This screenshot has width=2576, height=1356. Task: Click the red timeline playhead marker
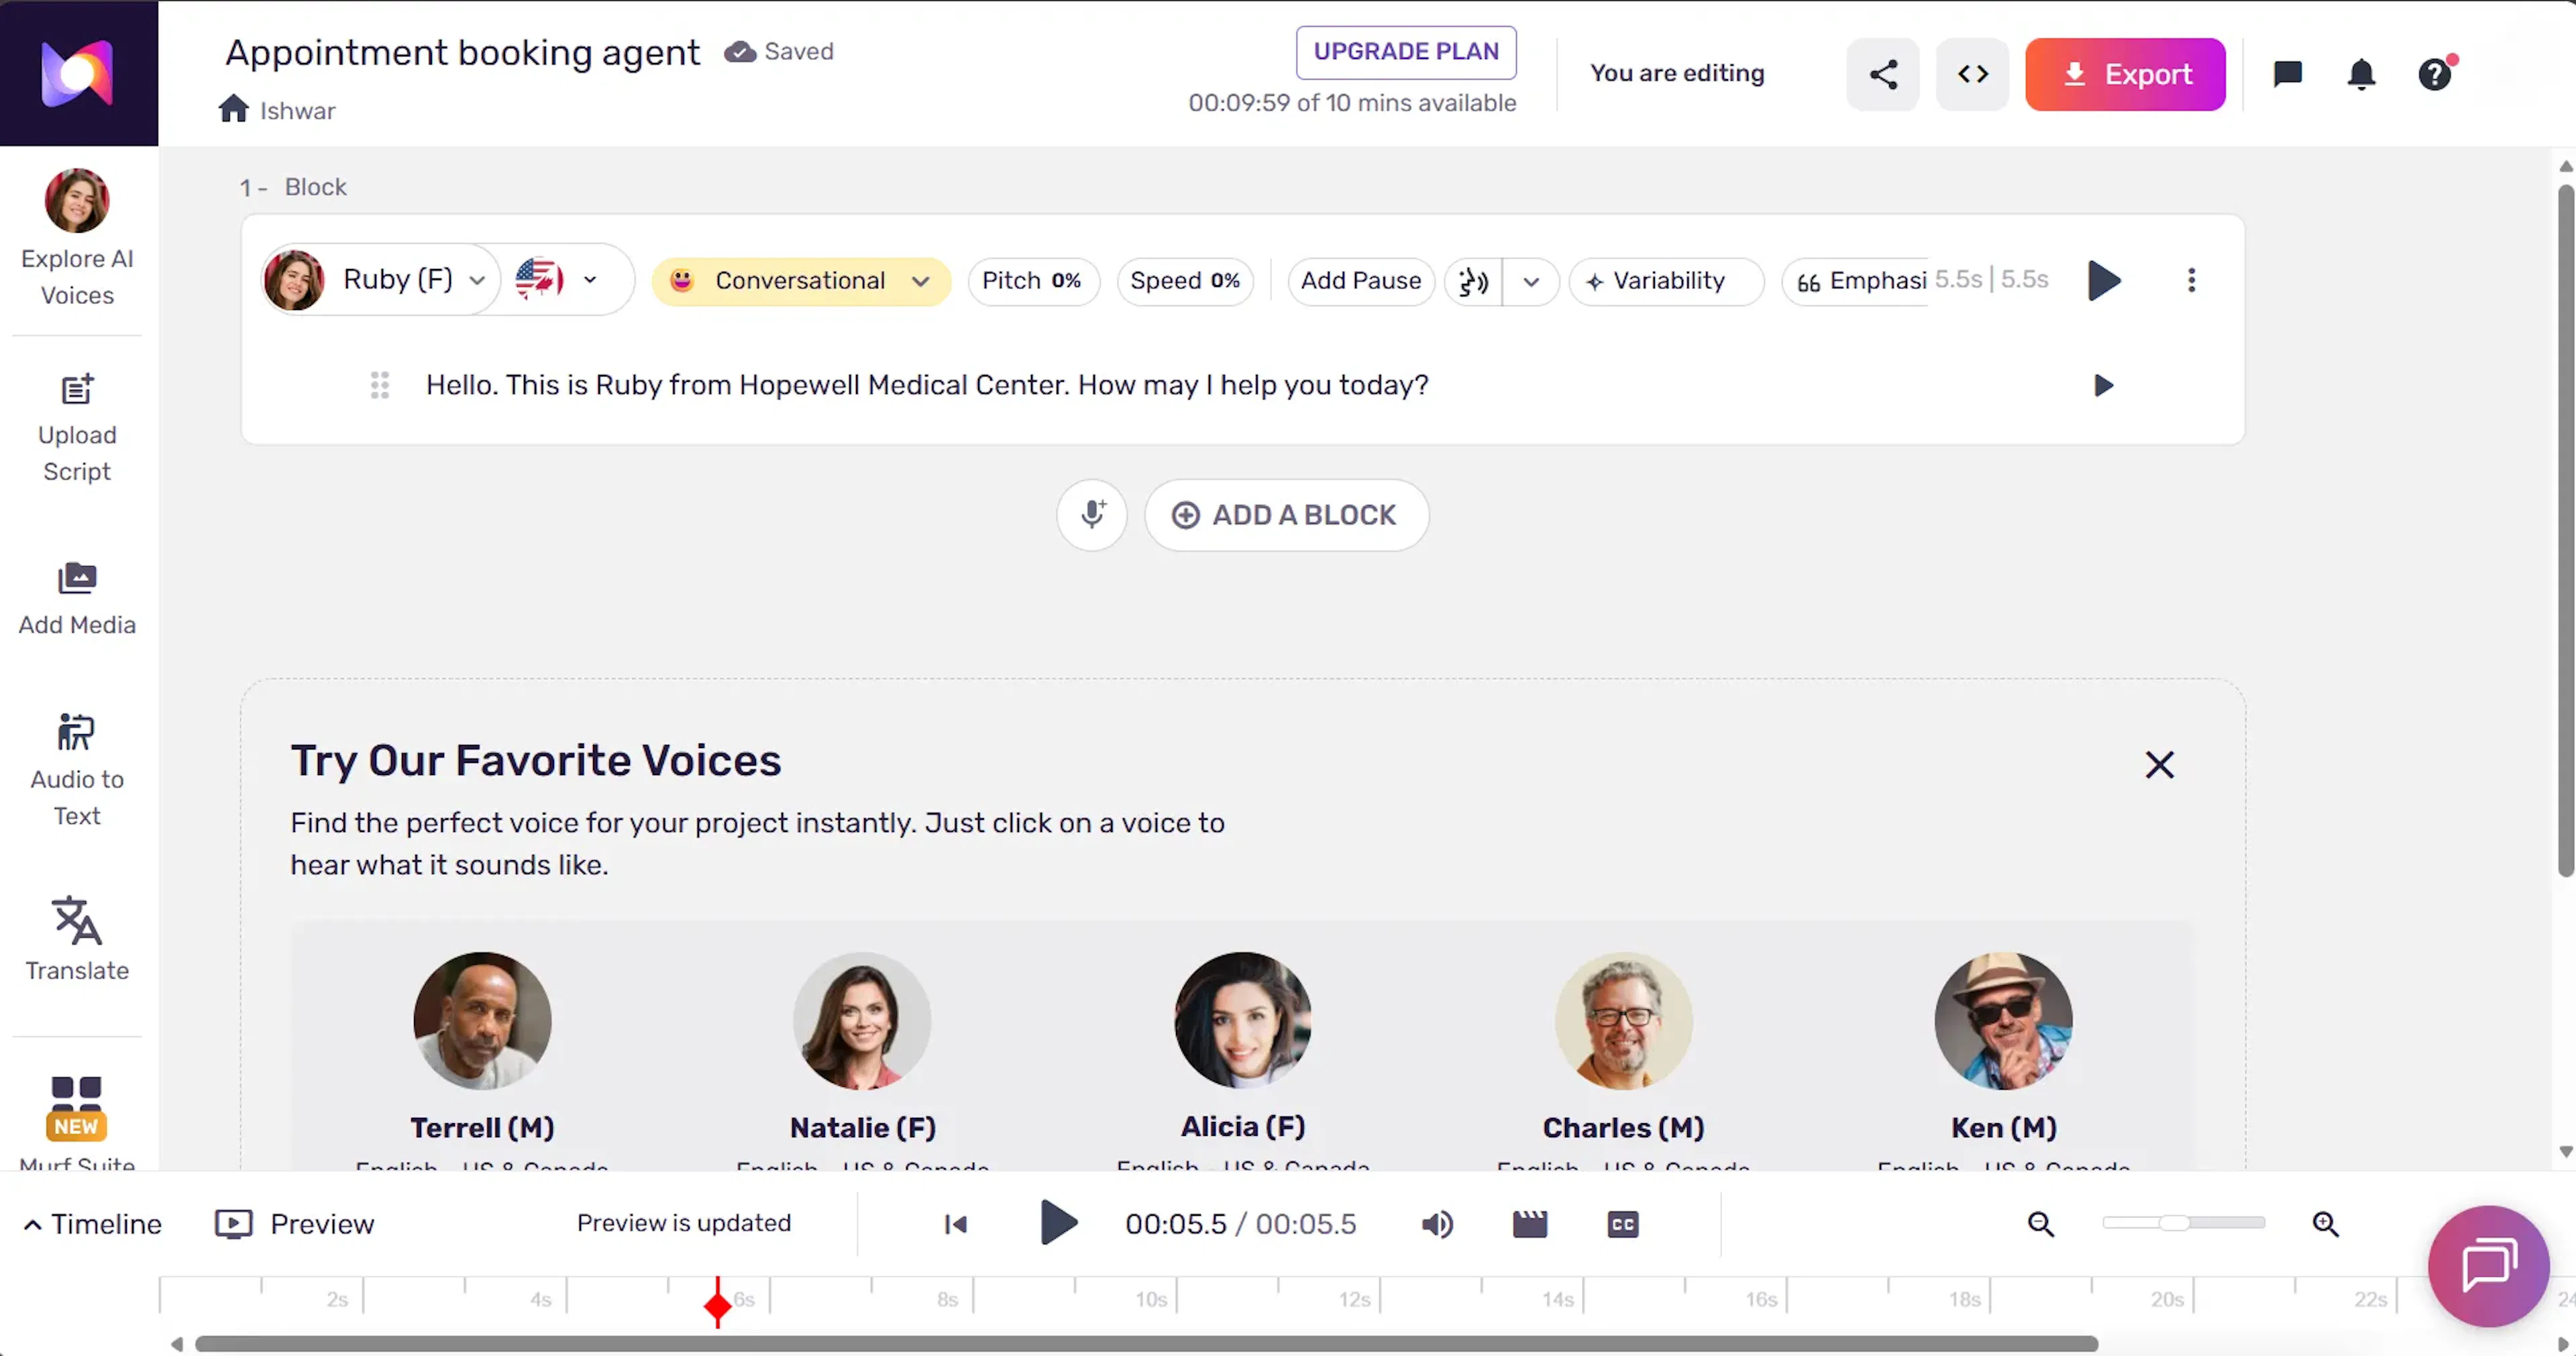717,1304
